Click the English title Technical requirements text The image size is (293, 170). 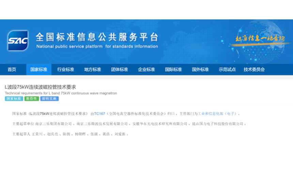61,93
